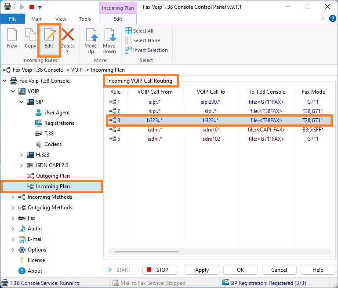The height and width of the screenshot is (288, 338).
Task: Click Select None in the ribbon
Action: (142, 40)
